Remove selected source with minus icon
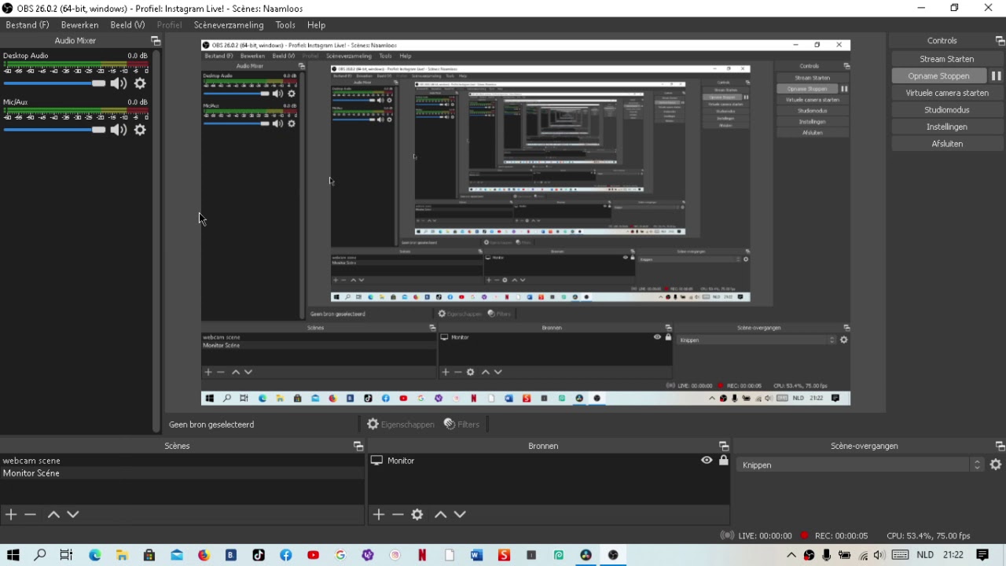This screenshot has width=1006, height=566. 398,514
